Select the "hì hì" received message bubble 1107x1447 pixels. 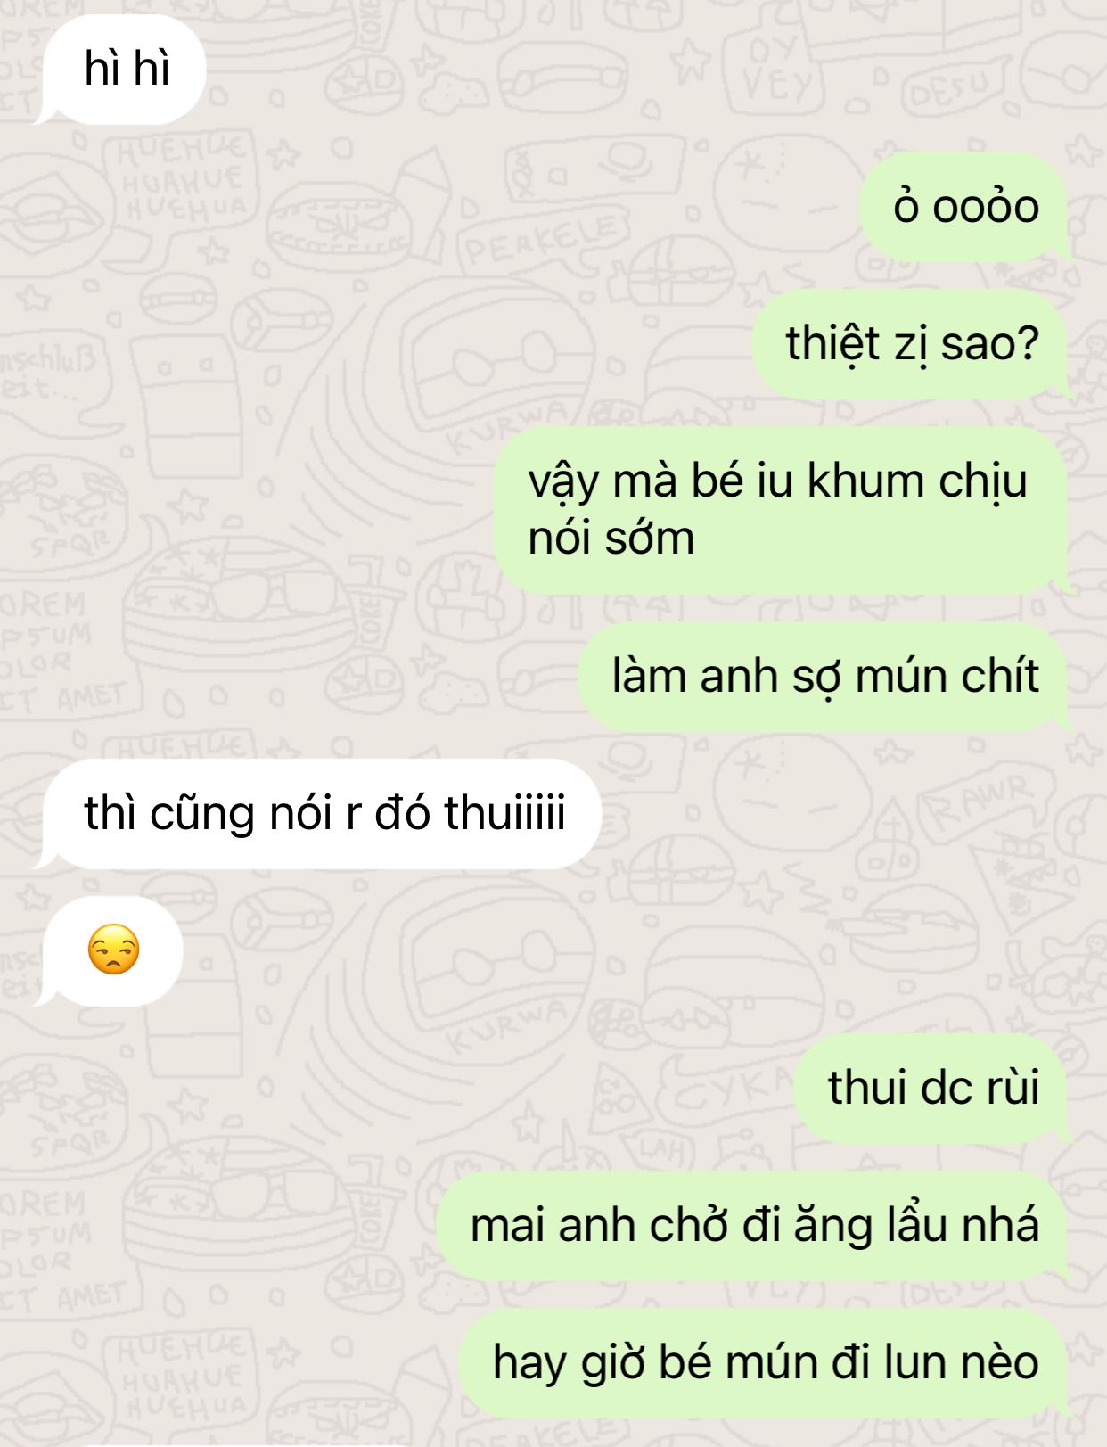click(x=123, y=70)
